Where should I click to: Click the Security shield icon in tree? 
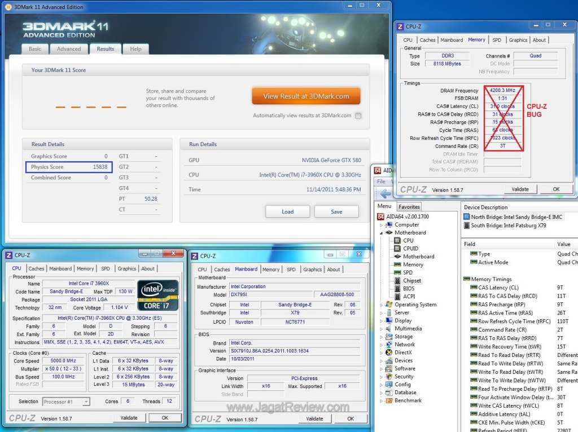[x=389, y=377]
